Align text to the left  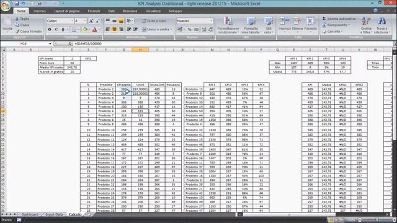(107, 29)
